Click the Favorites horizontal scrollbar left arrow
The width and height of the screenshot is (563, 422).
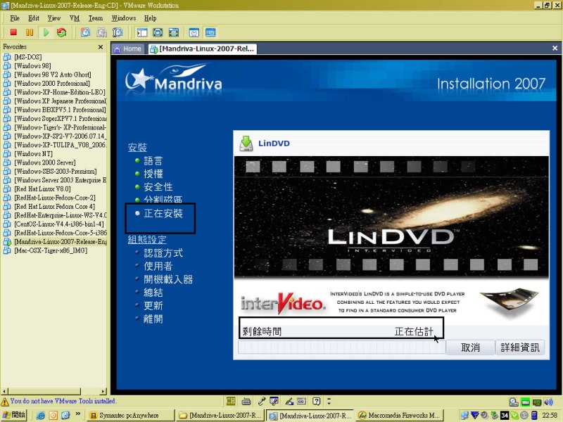click(x=4, y=391)
